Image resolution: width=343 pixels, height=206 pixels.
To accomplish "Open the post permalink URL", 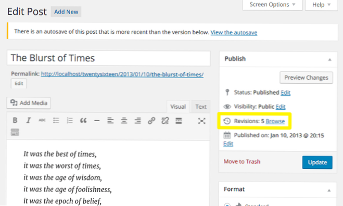I will pyautogui.click(x=122, y=74).
